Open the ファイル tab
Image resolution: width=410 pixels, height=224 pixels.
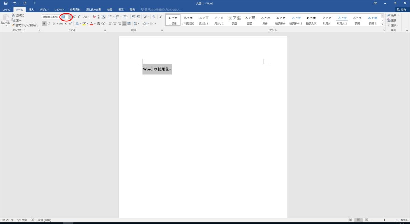coord(6,10)
